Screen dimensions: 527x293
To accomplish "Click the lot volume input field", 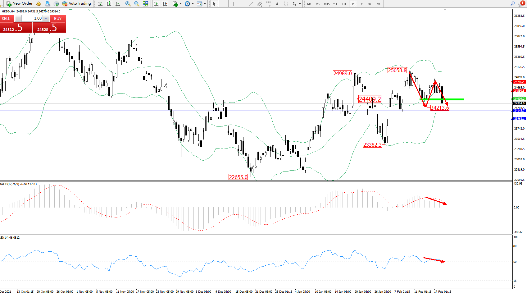I will tap(32, 18).
